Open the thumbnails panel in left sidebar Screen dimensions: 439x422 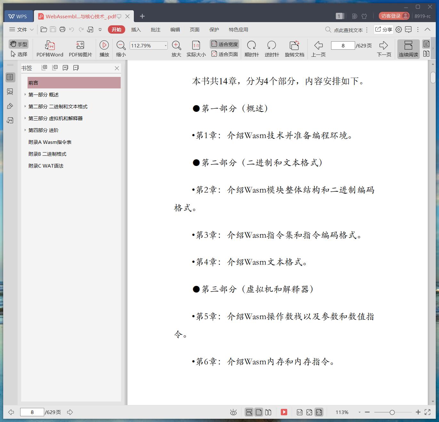coord(10,92)
